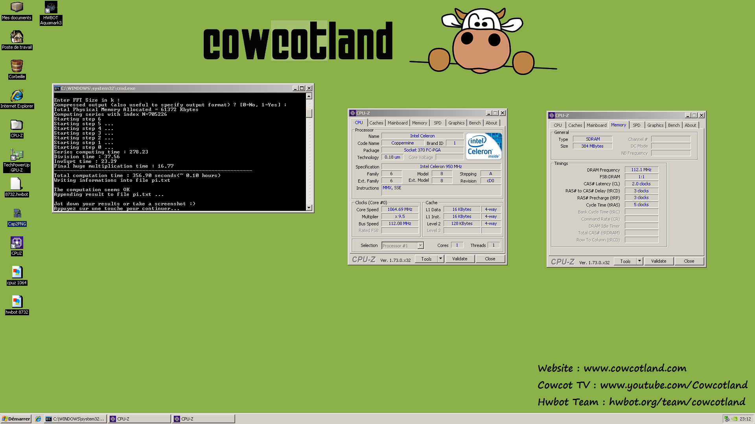Screen dimensions: 755x424
Task: Open Bench tab in CPU-Z CPU window
Action: coord(475,123)
